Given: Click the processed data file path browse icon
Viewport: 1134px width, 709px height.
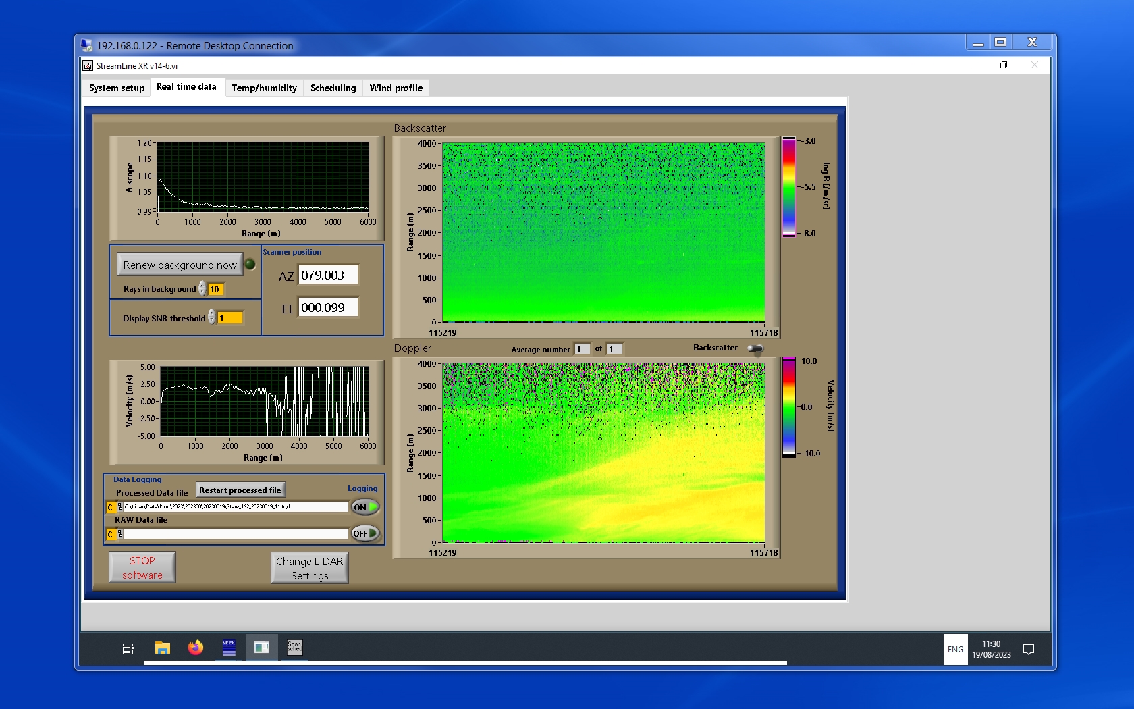Looking at the screenshot, I should coord(120,507).
